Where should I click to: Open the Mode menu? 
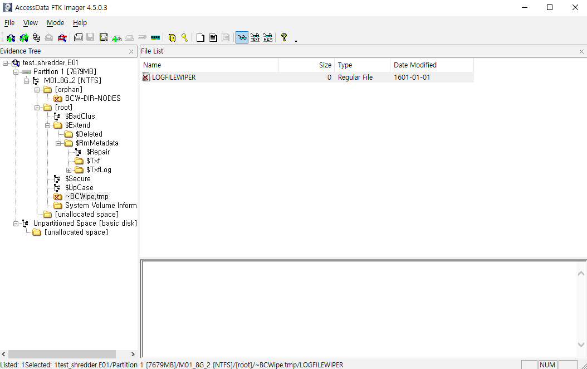point(55,23)
